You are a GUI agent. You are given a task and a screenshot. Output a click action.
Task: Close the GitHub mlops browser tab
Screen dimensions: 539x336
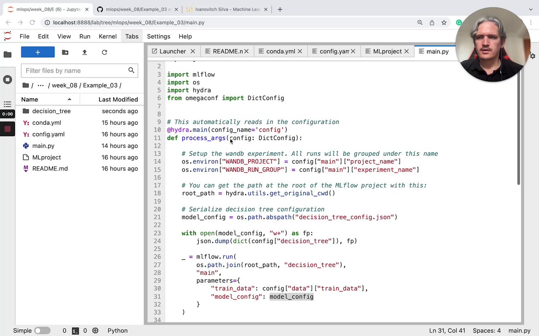click(176, 9)
